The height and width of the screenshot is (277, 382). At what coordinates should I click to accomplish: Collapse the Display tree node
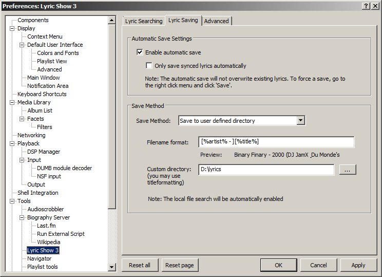[x=12, y=29]
